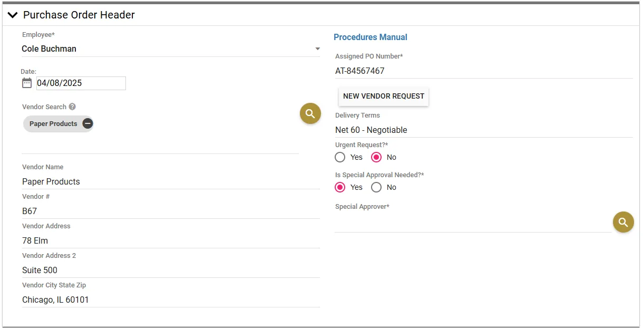Remove the Paper Products vendor chip
This screenshot has width=643, height=328.
click(x=88, y=124)
